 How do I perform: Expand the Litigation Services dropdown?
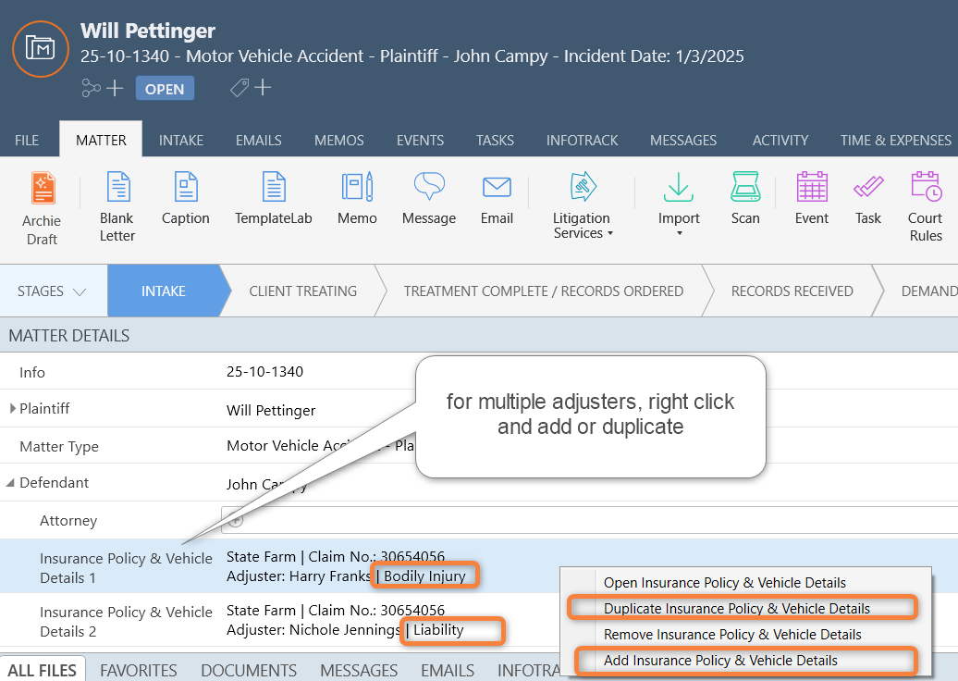[582, 207]
